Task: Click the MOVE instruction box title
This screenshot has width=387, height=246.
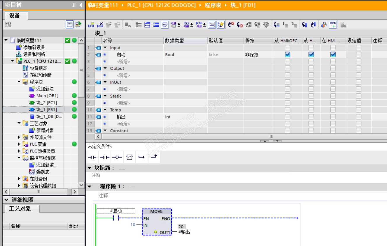Action: click(157, 211)
